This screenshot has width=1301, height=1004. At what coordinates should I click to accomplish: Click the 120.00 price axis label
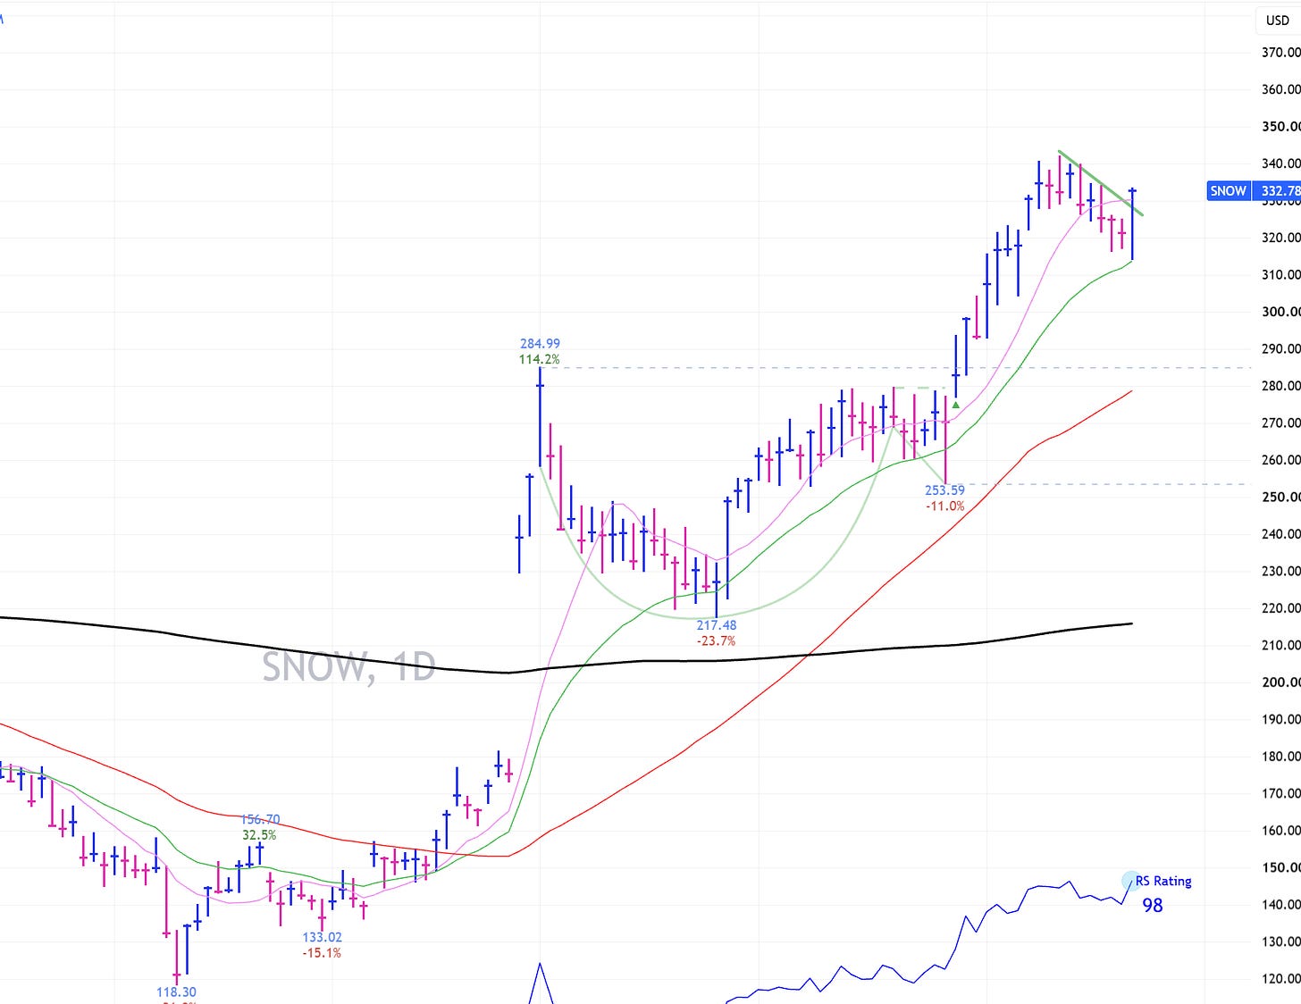1280,979
